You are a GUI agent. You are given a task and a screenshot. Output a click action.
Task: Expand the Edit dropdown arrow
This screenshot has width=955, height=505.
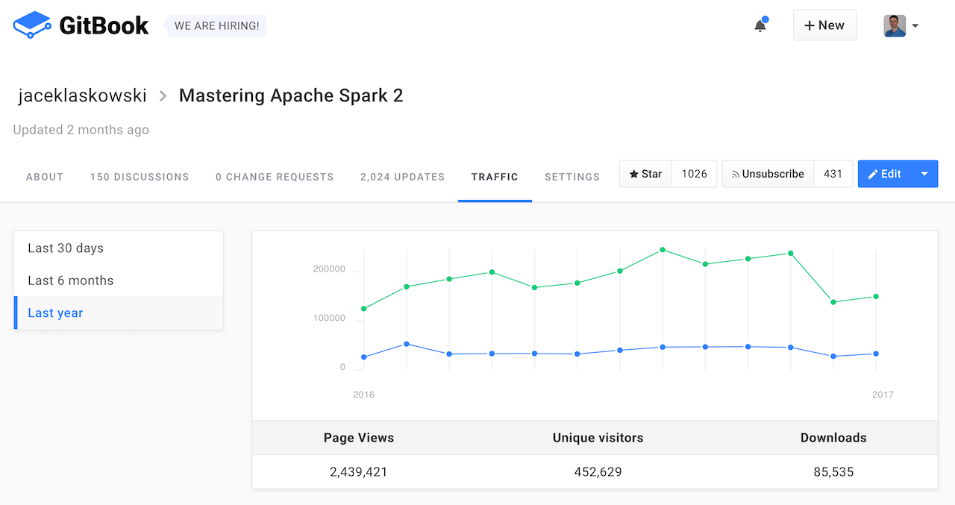coord(924,174)
